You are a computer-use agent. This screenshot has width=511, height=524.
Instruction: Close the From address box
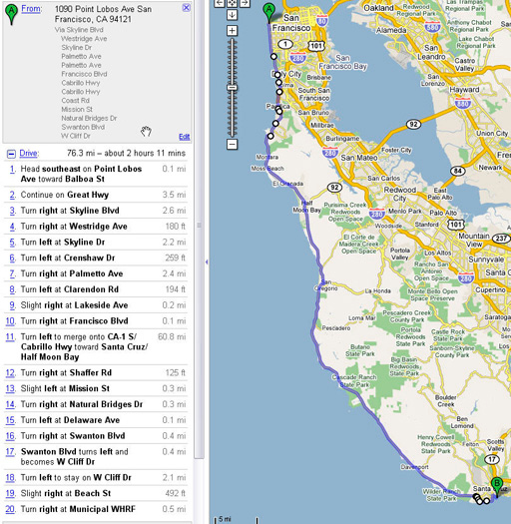pyautogui.click(x=187, y=7)
